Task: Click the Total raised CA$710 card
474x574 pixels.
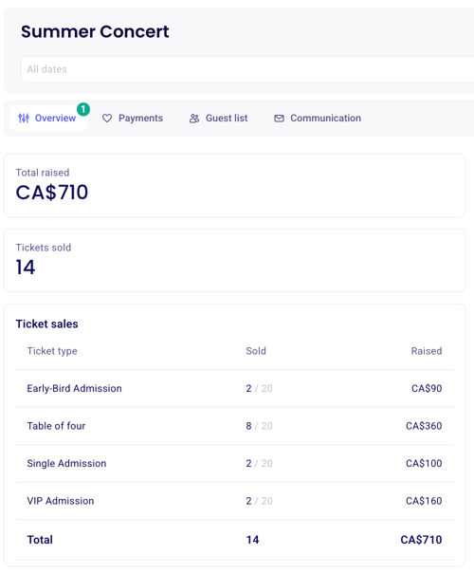Action: (234, 185)
